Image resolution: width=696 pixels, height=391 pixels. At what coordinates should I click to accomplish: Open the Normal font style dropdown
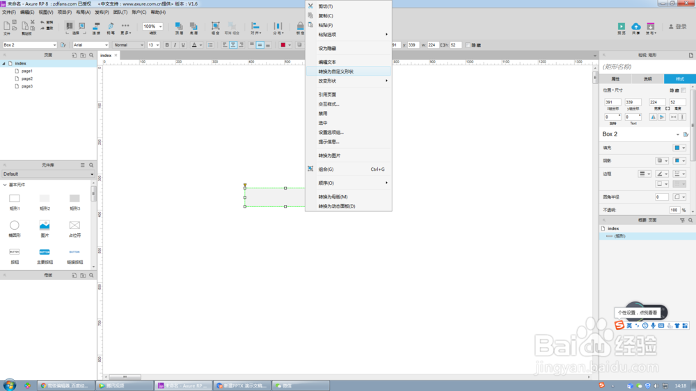(x=128, y=44)
